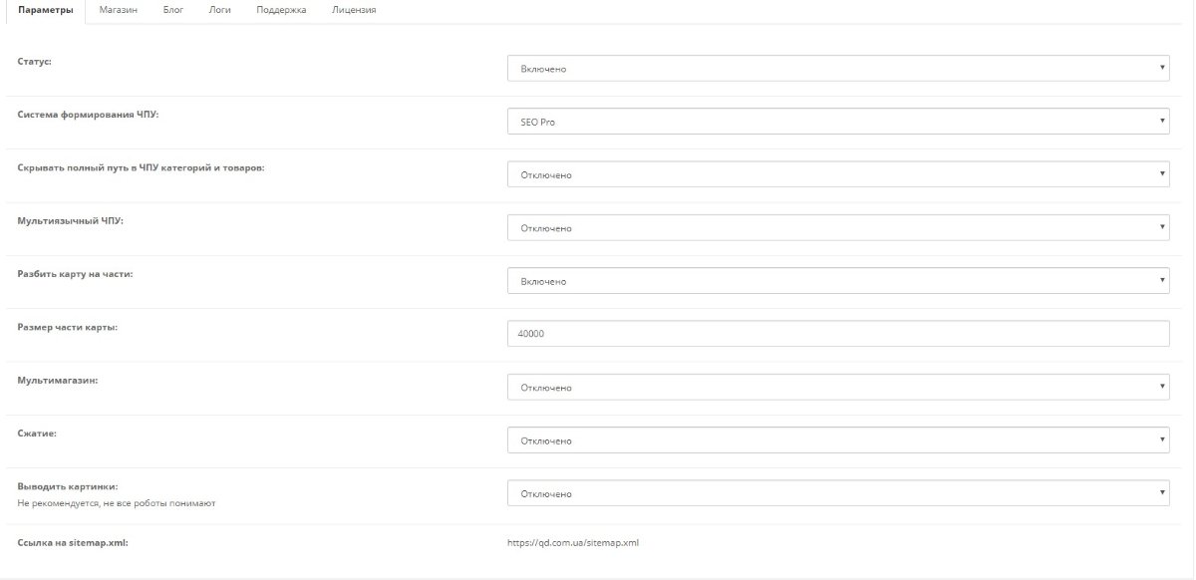
Task: Change the Мультиязычный ЧПУ setting
Action: tap(838, 228)
